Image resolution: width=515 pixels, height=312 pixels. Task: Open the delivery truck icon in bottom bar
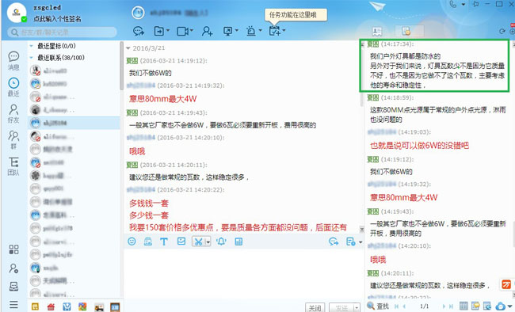pyautogui.click(x=99, y=306)
